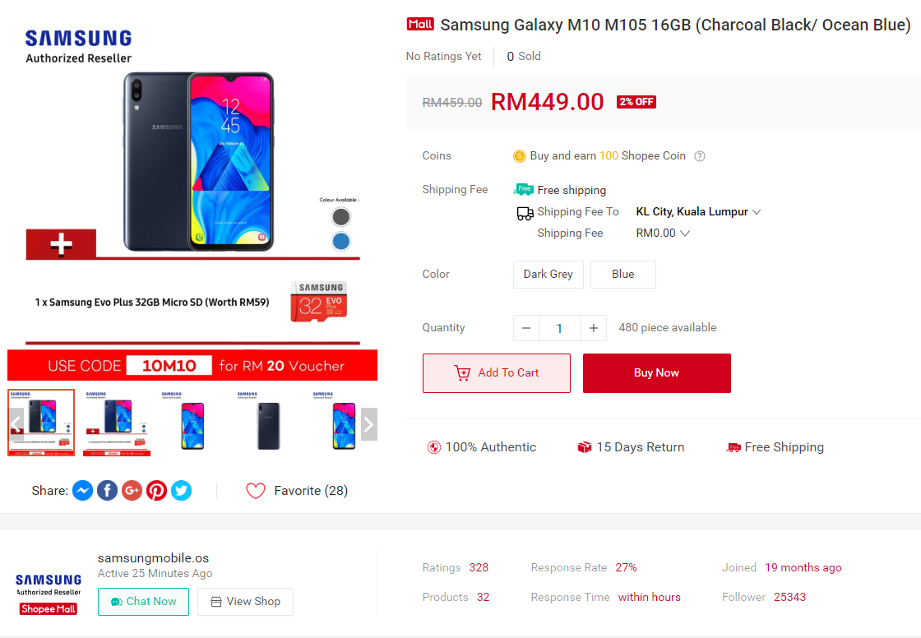
Task: Select Dark Grey color option
Action: [x=548, y=275]
